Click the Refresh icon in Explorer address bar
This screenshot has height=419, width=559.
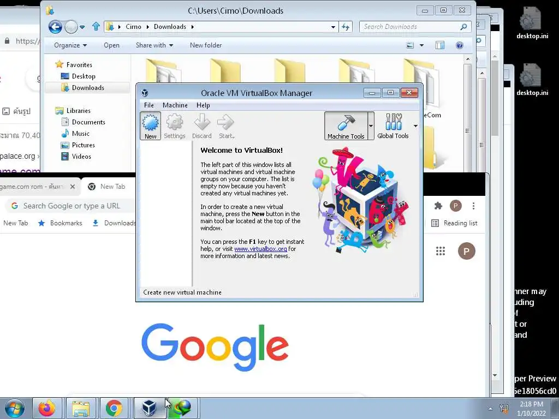coord(346,27)
